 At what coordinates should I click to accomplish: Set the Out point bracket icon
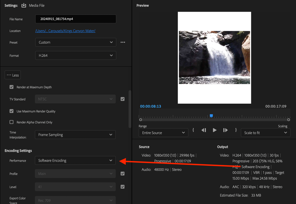(236, 130)
